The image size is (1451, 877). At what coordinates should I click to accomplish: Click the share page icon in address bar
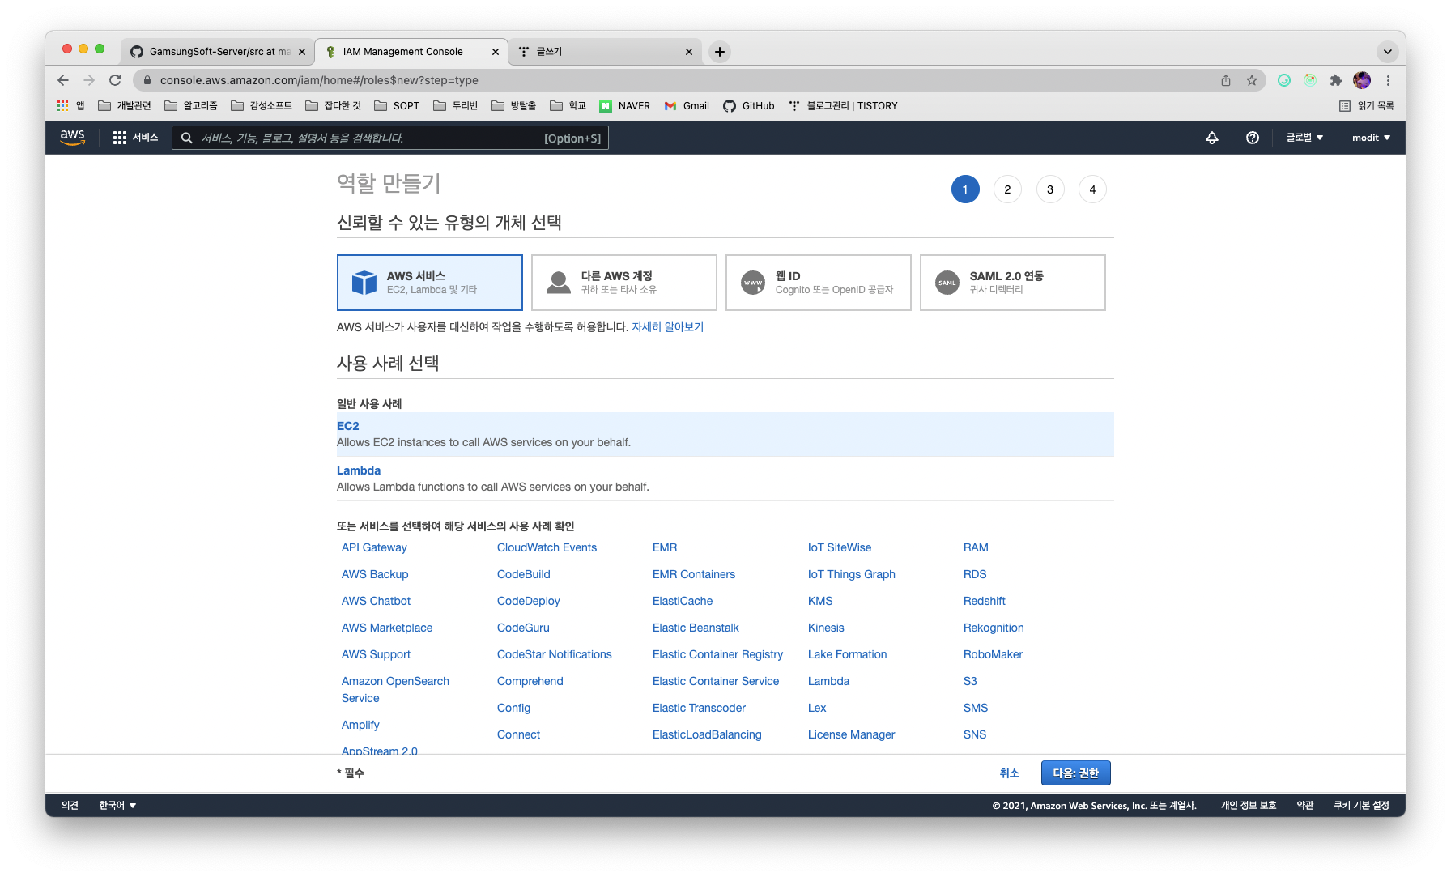point(1226,80)
